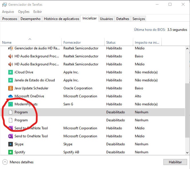Click the Menos detalhes label
190x169 pixels.
[x=21, y=162]
